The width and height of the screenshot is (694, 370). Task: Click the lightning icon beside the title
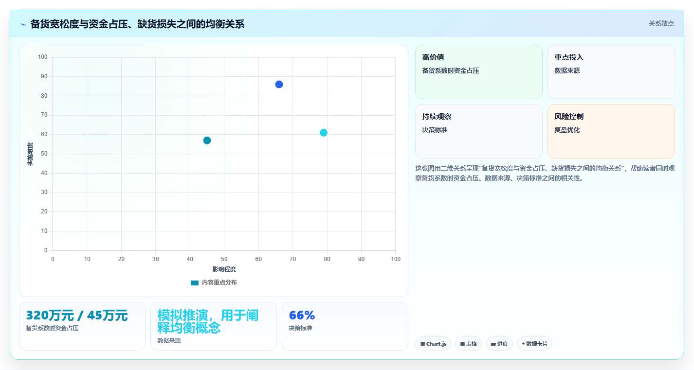coord(23,24)
